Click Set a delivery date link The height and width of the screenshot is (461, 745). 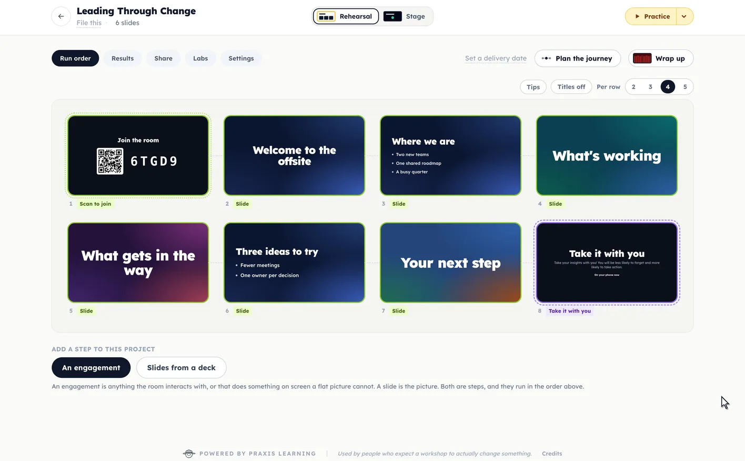coord(496,58)
